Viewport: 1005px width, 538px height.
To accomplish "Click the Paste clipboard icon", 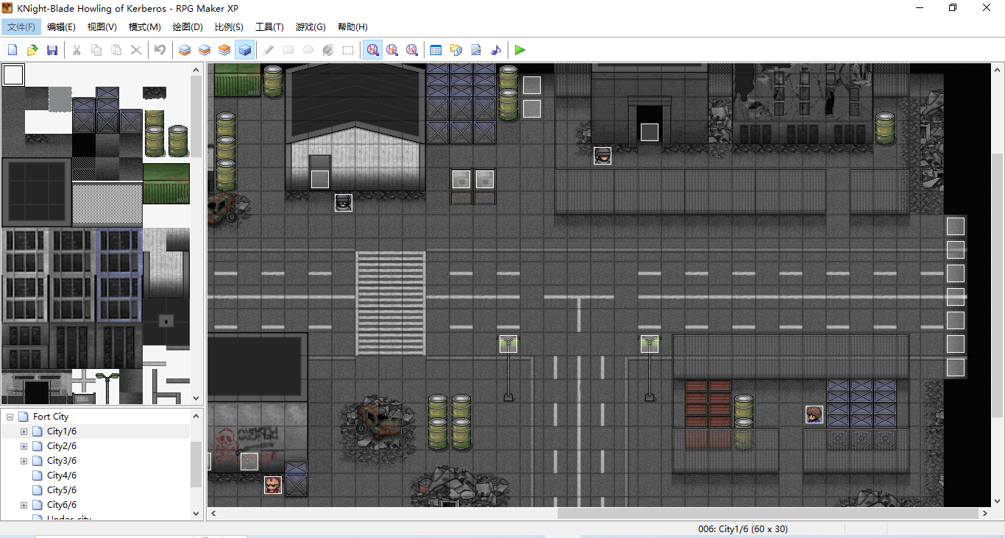I will pyautogui.click(x=116, y=50).
